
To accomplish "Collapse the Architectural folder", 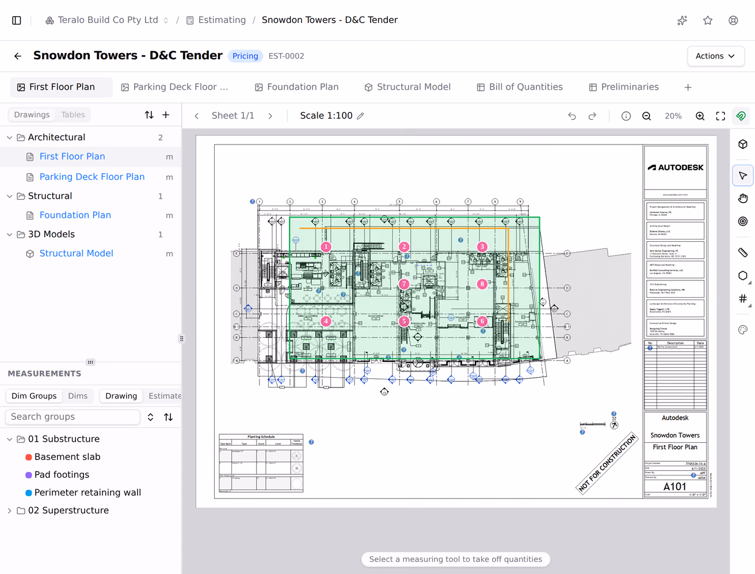I will [x=9, y=138].
